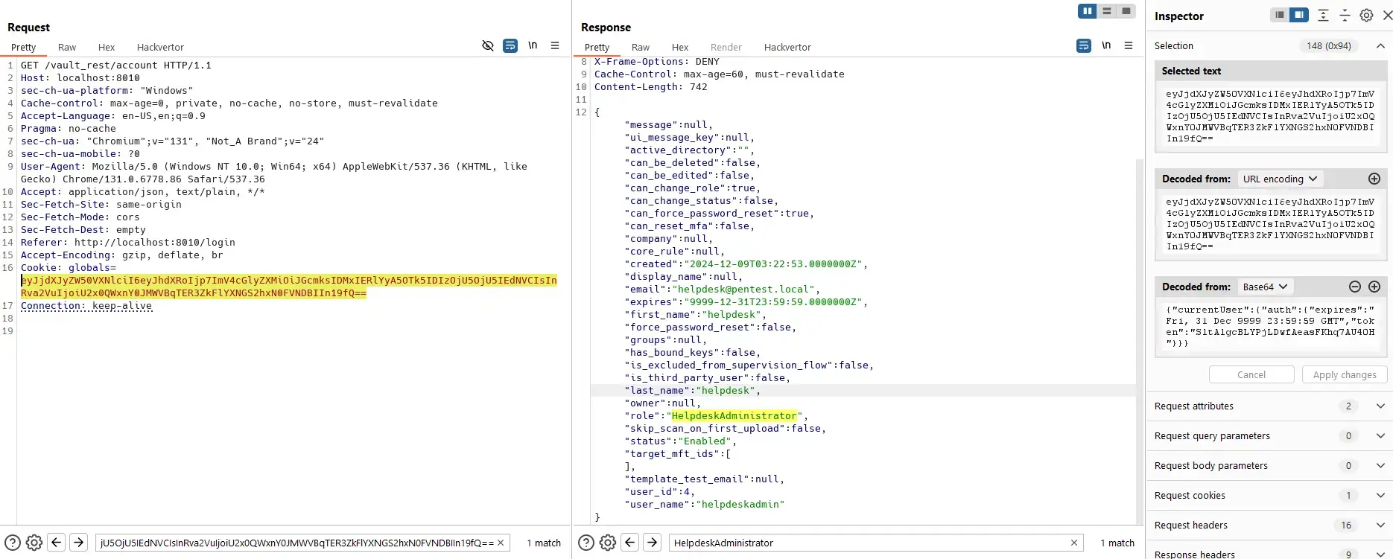The width and height of the screenshot is (1393, 559).
Task: Open the URL encoding dropdown
Action: click(1280, 179)
